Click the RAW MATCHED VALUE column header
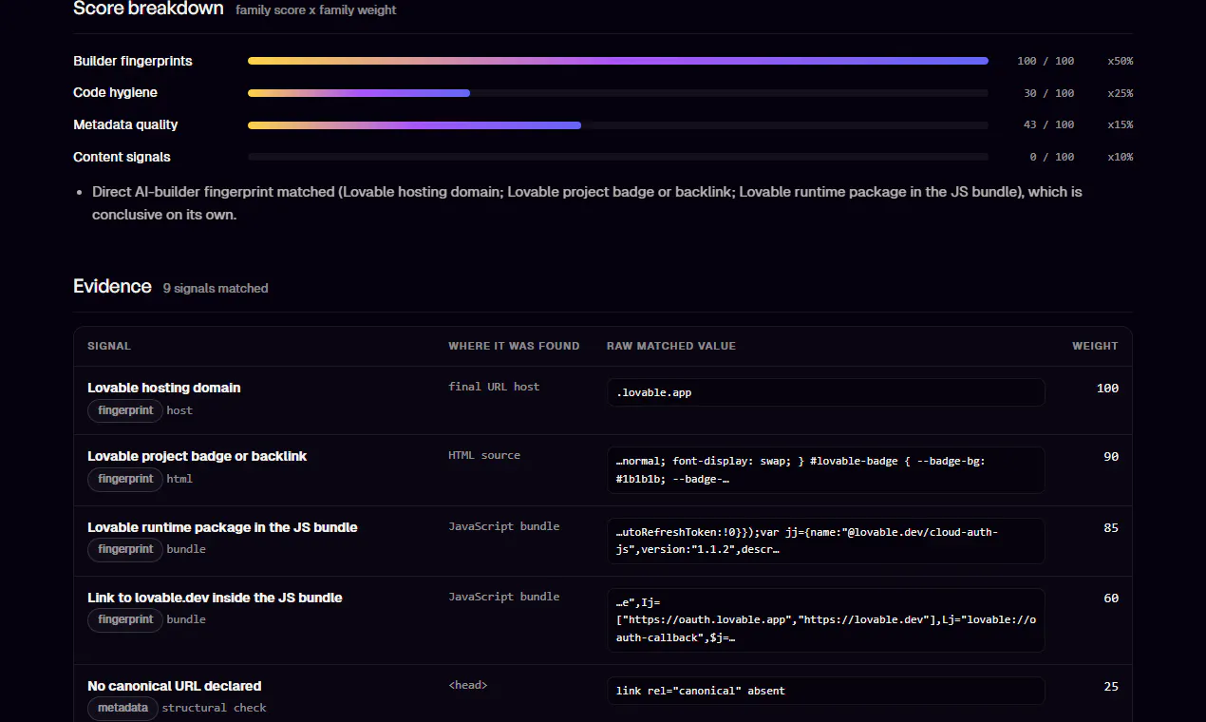1206x722 pixels. (671, 346)
